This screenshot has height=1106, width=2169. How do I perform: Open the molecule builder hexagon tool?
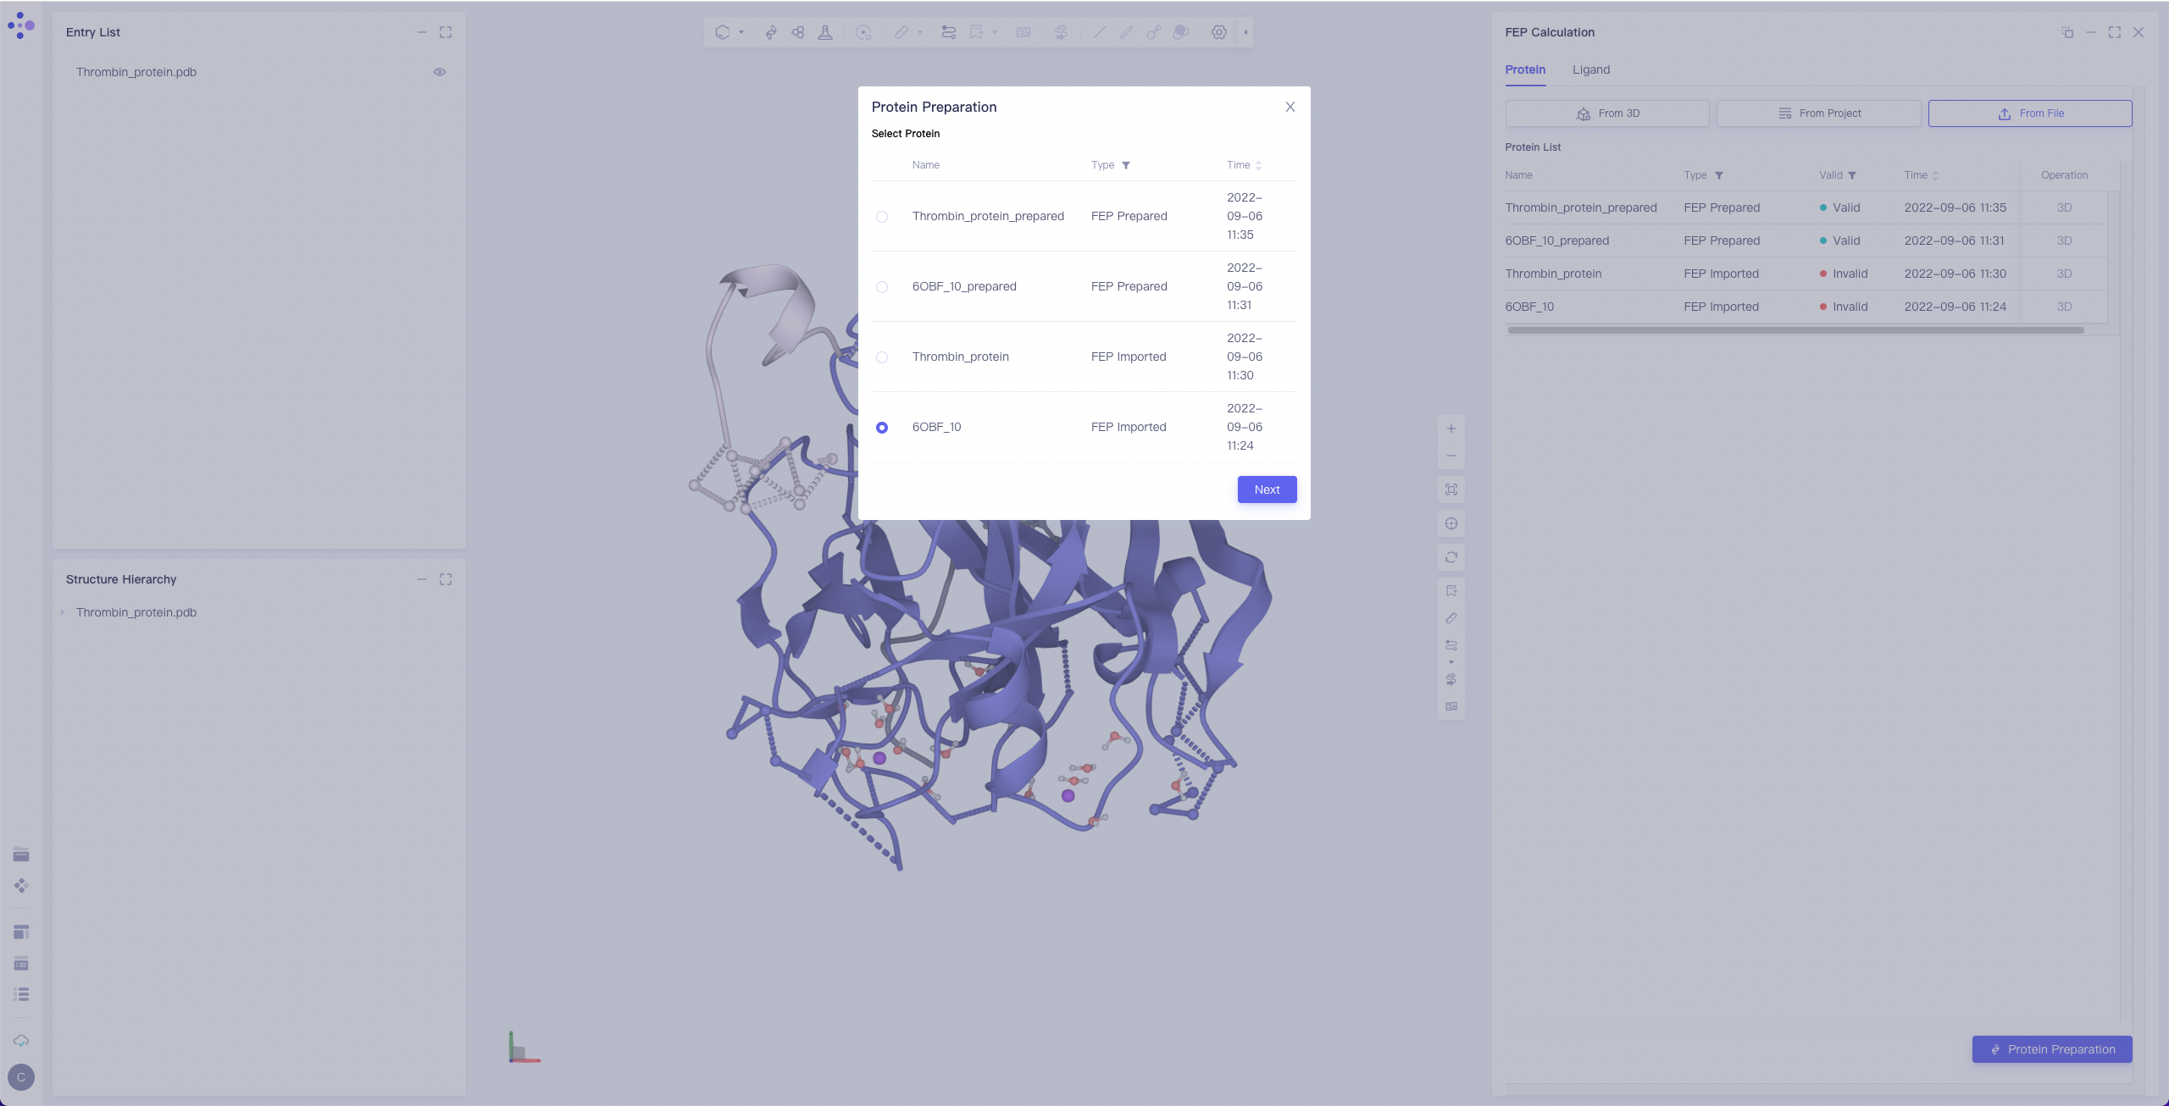[723, 32]
